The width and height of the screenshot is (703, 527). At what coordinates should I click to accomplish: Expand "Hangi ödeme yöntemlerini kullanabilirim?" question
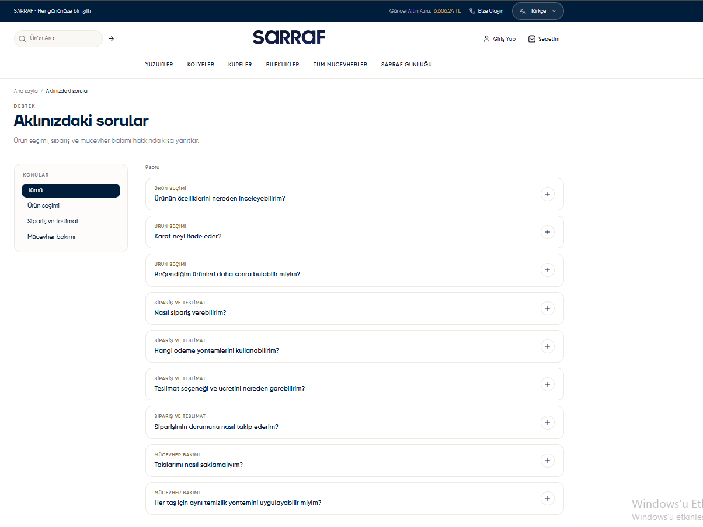(x=354, y=346)
